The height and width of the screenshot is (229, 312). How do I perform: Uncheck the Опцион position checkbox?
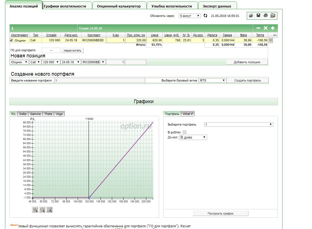[11, 40]
